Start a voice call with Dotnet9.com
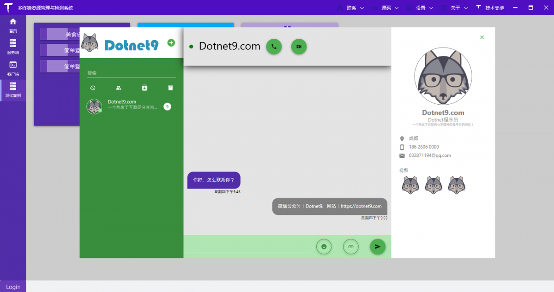 [274, 47]
